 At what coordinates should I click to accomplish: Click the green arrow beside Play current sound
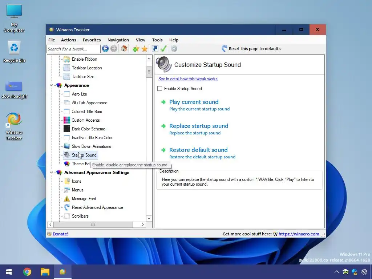point(163,102)
